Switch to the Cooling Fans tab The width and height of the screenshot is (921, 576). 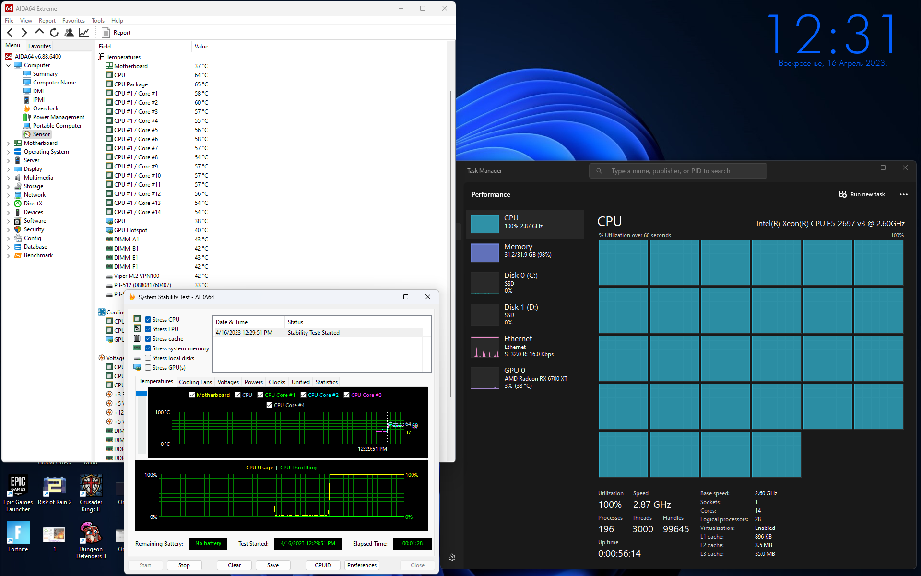(195, 382)
